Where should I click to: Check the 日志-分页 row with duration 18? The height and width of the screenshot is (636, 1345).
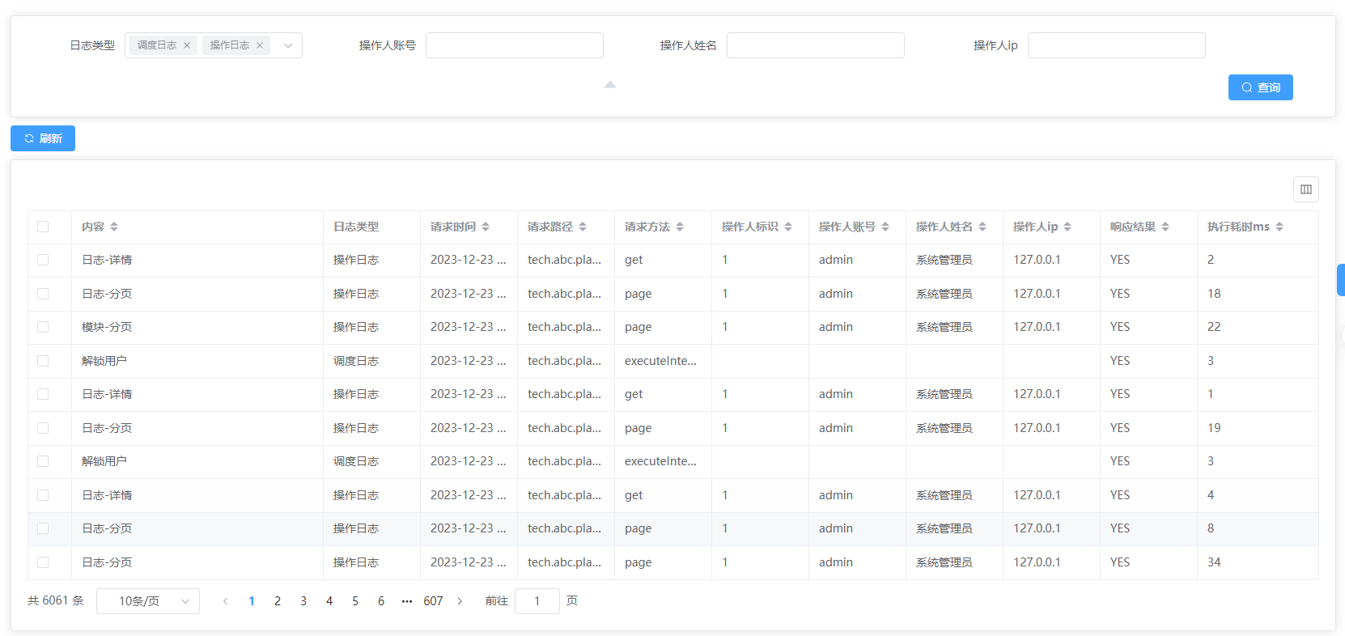coord(43,294)
